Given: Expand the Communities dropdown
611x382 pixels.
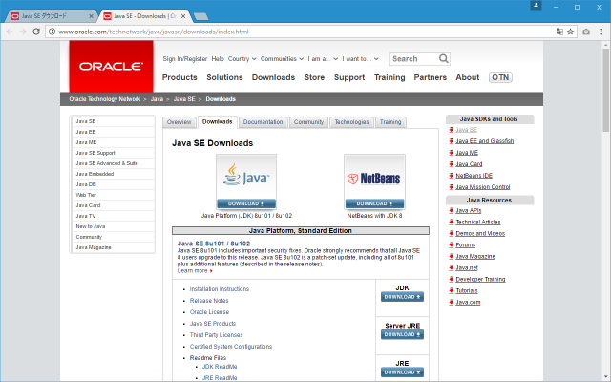Looking at the screenshot, I should 282,59.
